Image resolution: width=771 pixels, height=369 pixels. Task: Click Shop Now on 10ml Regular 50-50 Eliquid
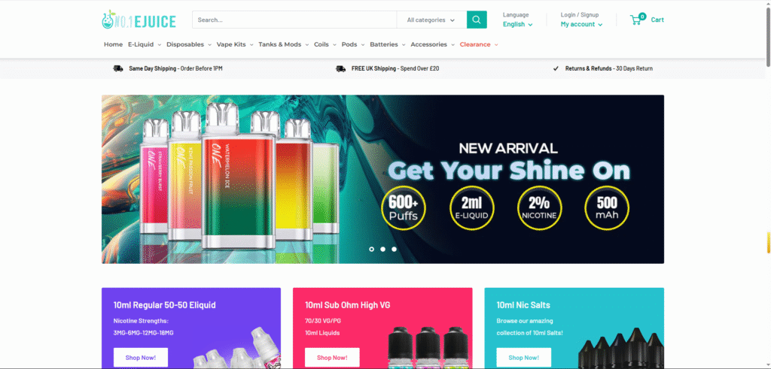141,358
